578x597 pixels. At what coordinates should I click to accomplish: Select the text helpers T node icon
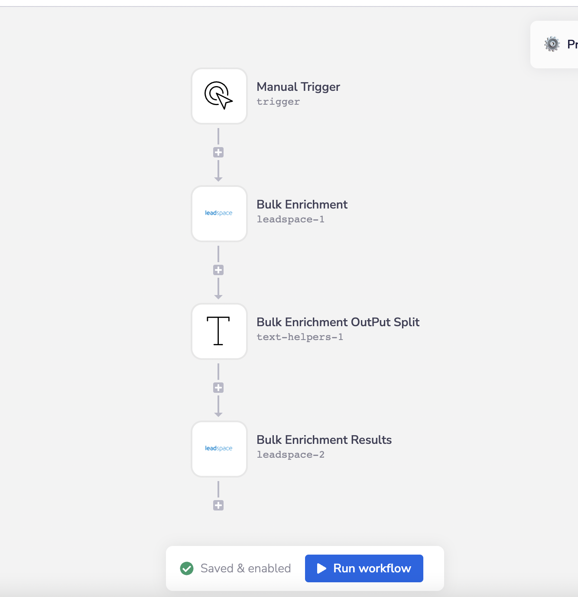(x=219, y=331)
